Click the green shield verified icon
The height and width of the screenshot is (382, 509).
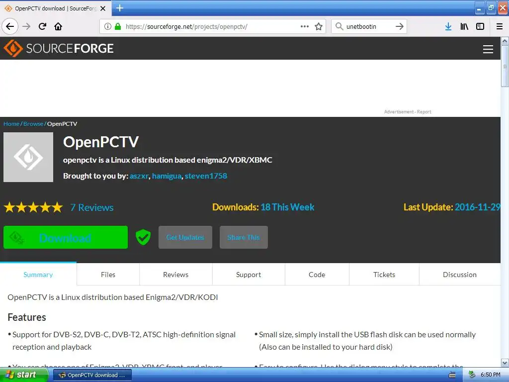point(143,237)
